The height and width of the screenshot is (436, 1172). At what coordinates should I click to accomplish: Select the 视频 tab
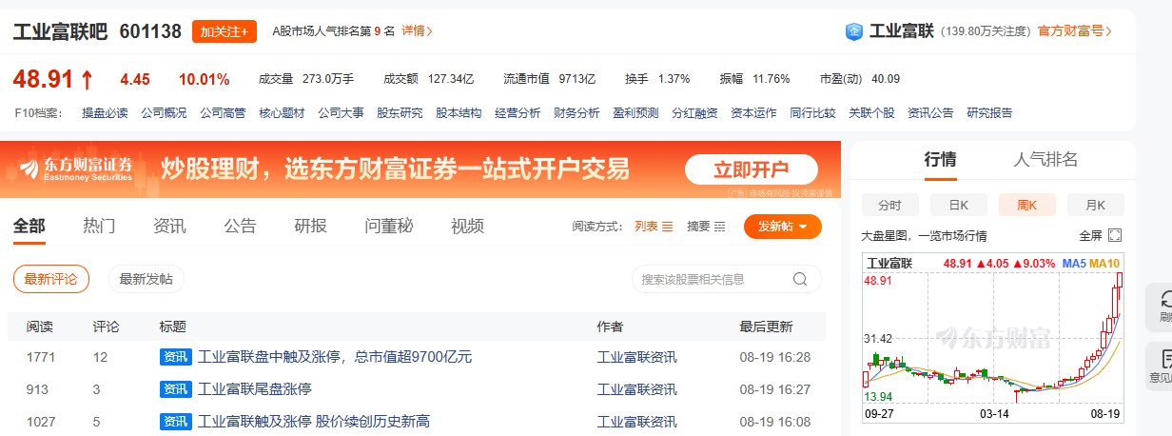tap(467, 227)
